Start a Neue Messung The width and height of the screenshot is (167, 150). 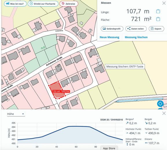[110, 37]
